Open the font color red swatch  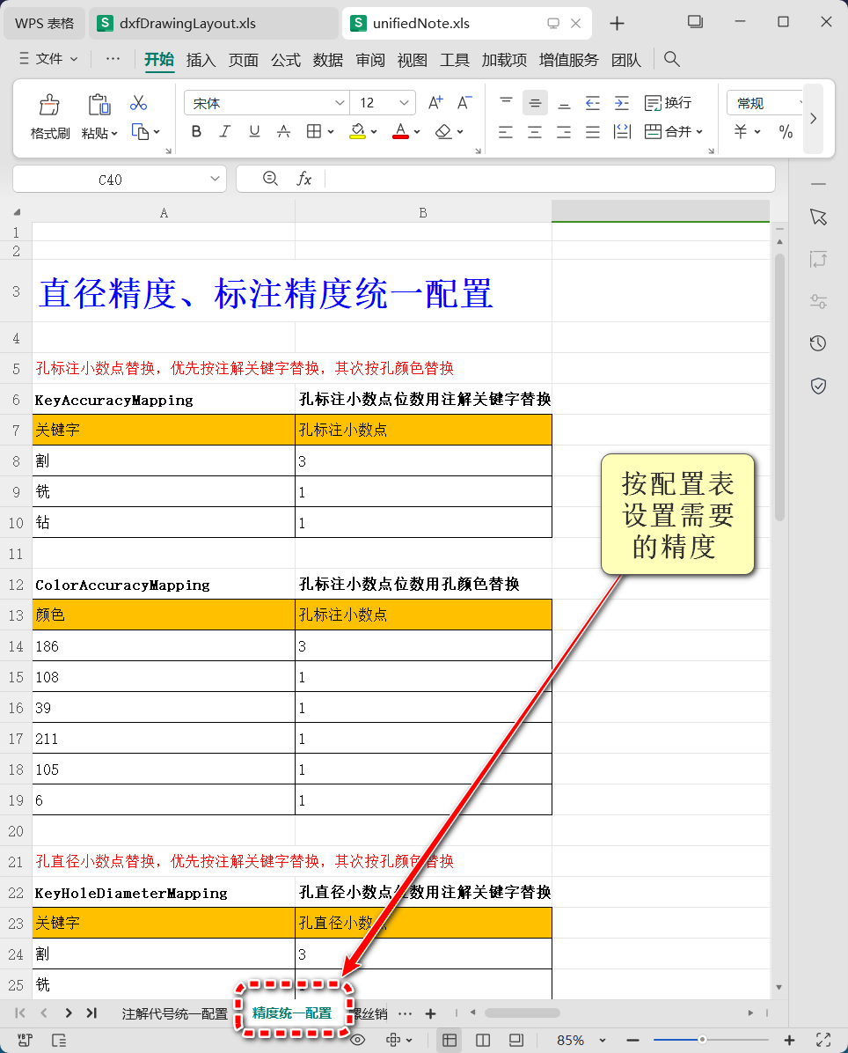(x=400, y=132)
